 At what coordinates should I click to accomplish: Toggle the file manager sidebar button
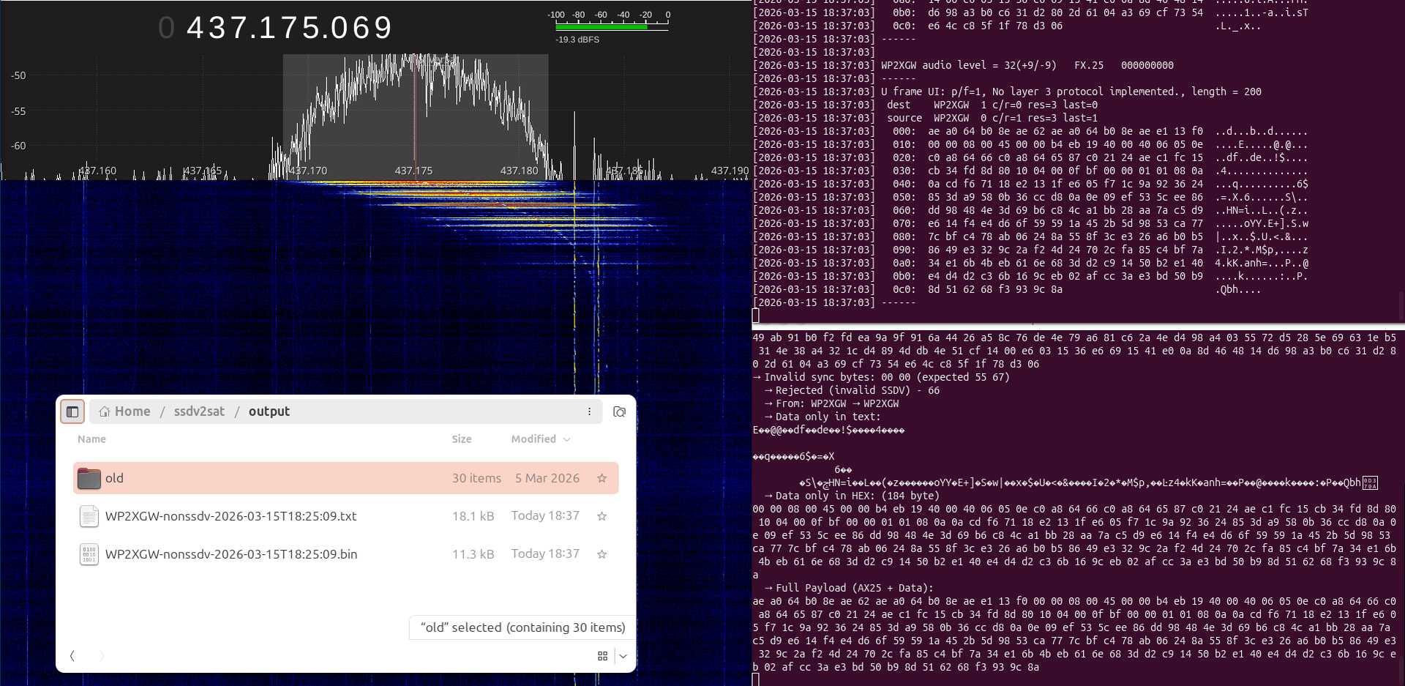[72, 411]
